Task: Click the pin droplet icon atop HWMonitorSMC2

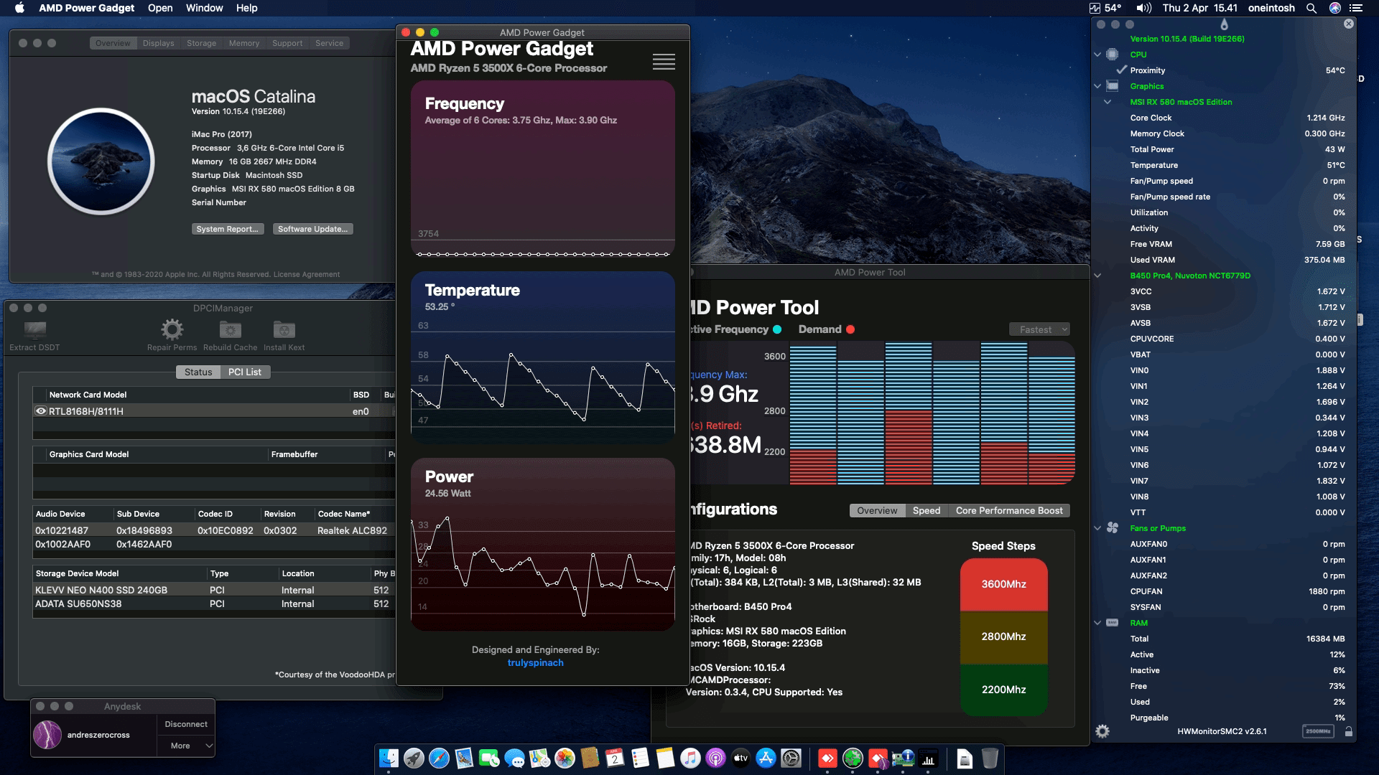Action: tap(1224, 24)
